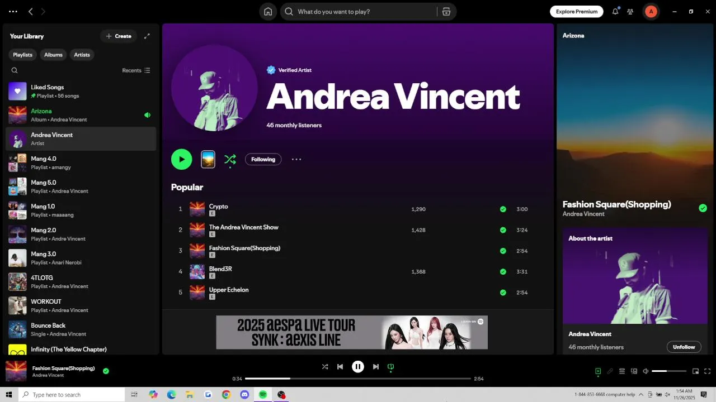Toggle liked checkmark for Upper Echelon

(x=503, y=293)
